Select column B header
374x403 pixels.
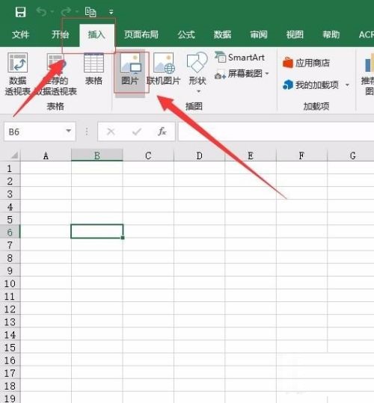pyautogui.click(x=97, y=156)
